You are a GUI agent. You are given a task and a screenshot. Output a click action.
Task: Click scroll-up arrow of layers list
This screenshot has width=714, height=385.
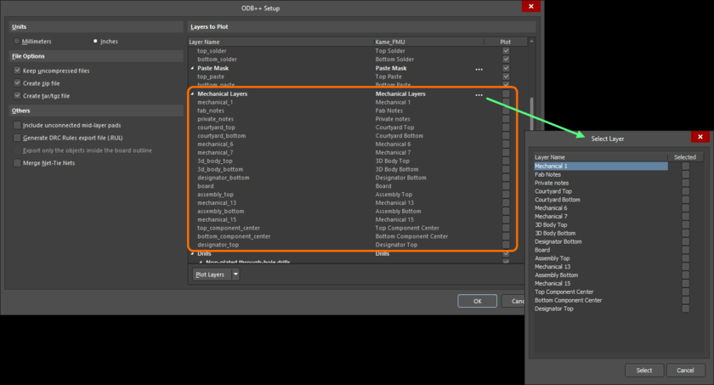pos(531,42)
